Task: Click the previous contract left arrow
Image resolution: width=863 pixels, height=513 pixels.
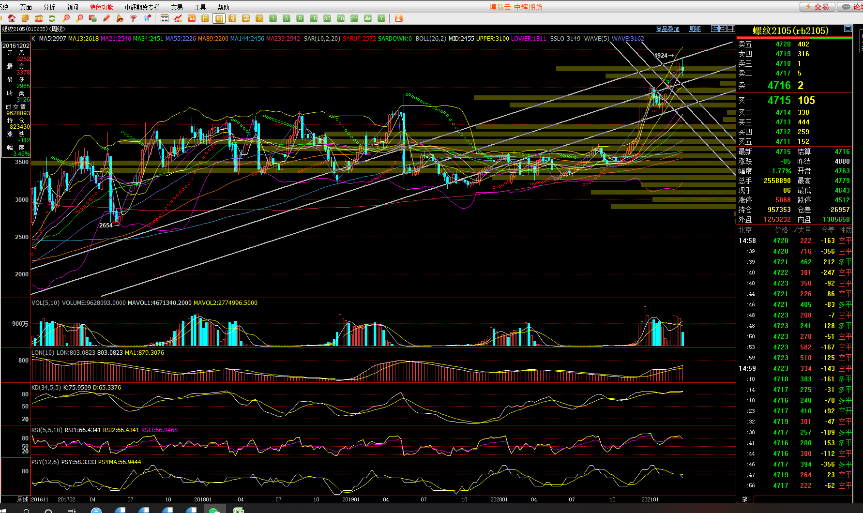Action: click(x=714, y=29)
